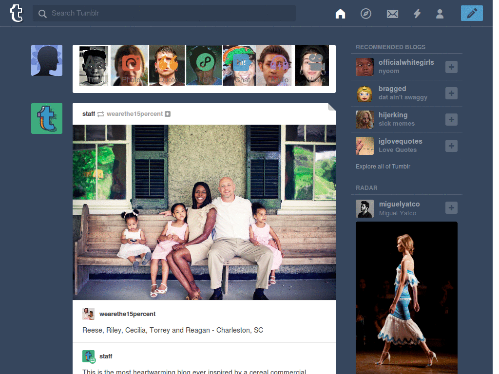Click the miguelyatco avatar

coord(365,208)
